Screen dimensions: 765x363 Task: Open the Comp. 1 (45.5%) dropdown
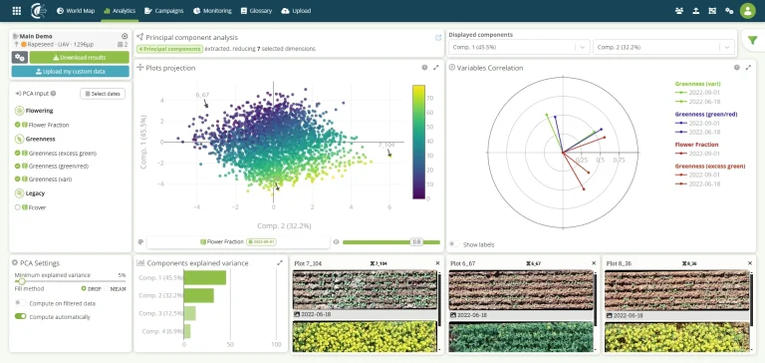[x=519, y=47]
